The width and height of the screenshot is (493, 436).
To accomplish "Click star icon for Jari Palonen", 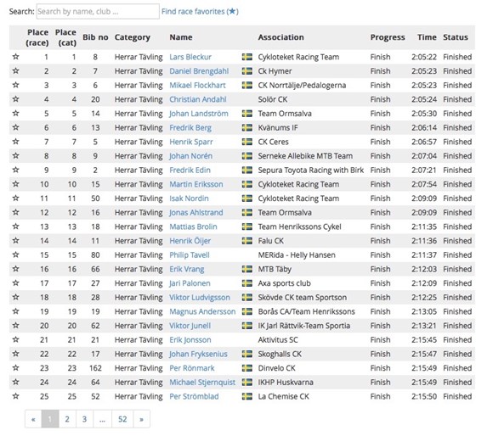I will [15, 283].
